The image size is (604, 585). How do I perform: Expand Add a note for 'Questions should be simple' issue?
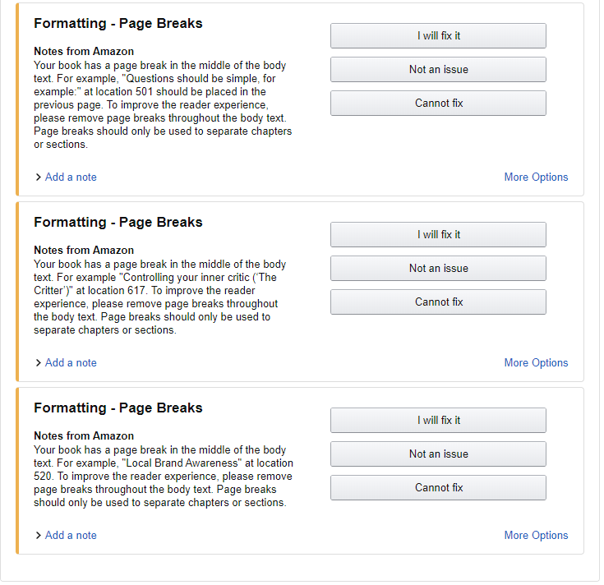[71, 177]
